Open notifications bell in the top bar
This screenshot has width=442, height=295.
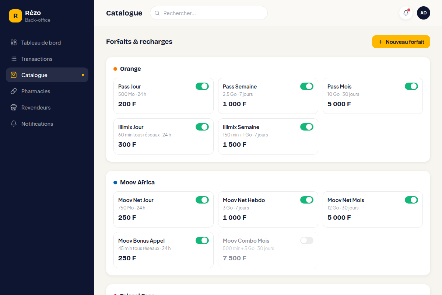(x=406, y=13)
